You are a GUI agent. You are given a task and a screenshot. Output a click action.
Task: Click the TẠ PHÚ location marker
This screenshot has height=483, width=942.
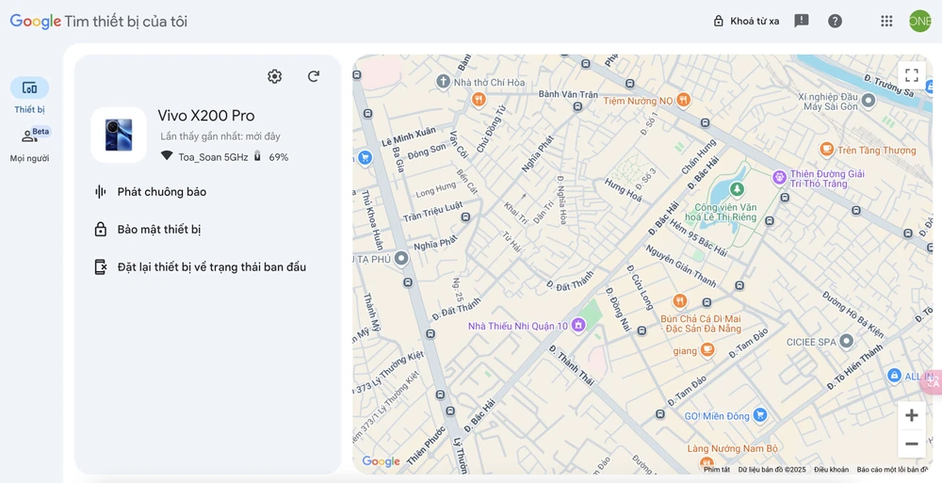(400, 258)
